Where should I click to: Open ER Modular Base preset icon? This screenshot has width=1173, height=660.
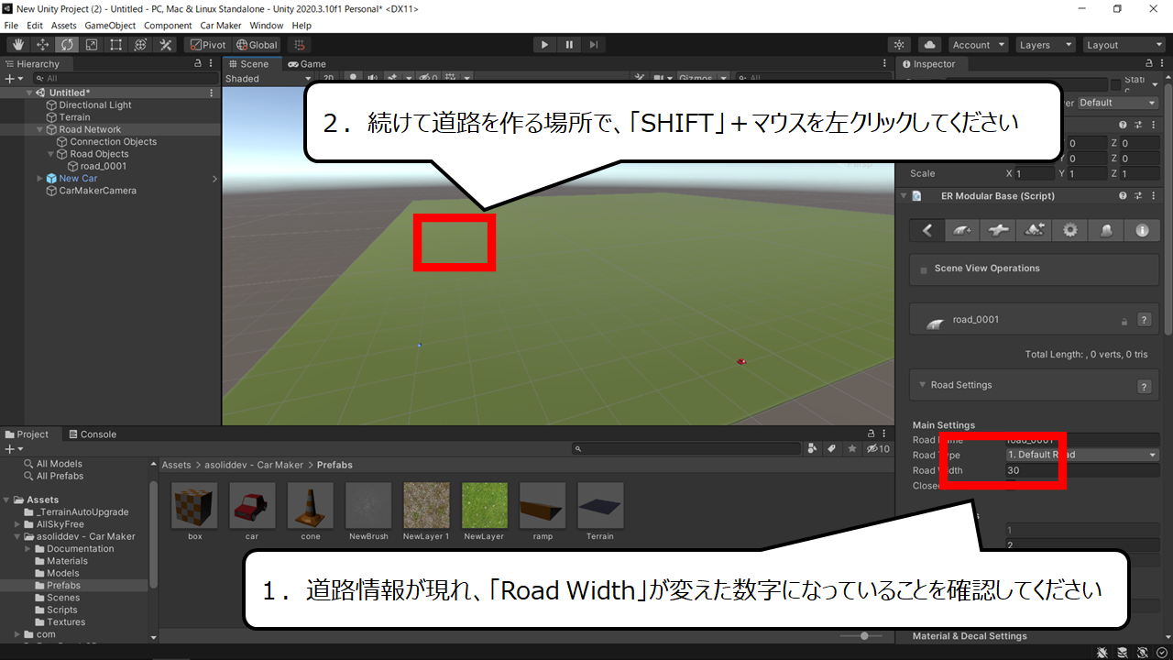1138,196
